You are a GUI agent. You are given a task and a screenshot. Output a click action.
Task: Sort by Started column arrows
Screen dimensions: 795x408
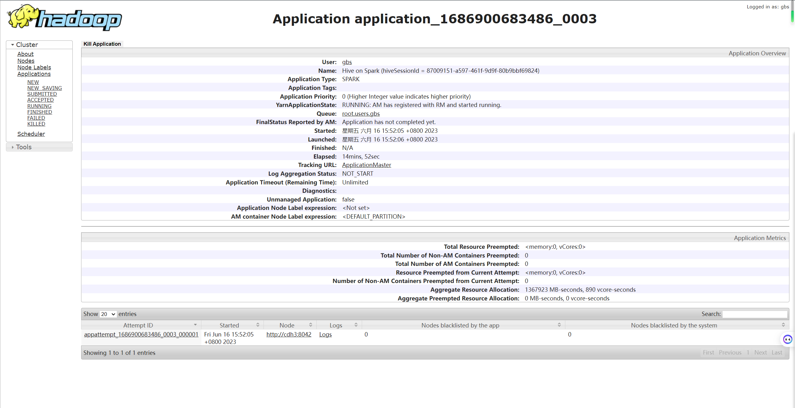coord(258,325)
